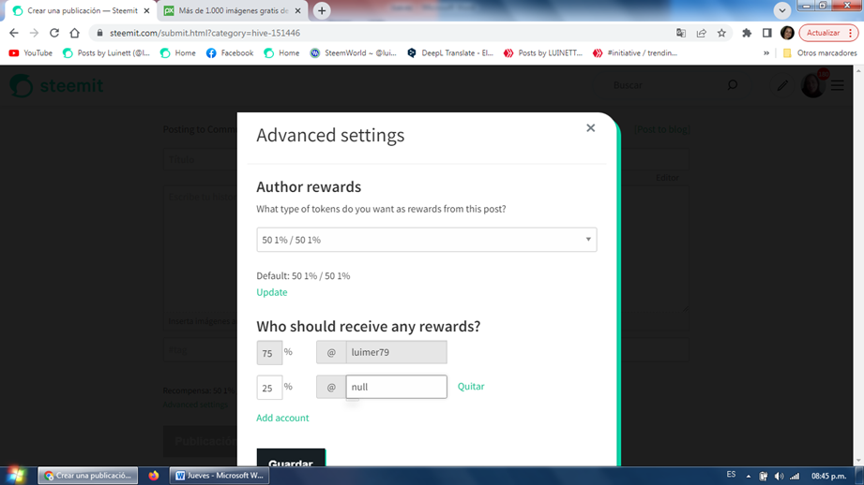864x485 pixels.
Task: Click the Steemit pencil compose icon
Action: [782, 85]
